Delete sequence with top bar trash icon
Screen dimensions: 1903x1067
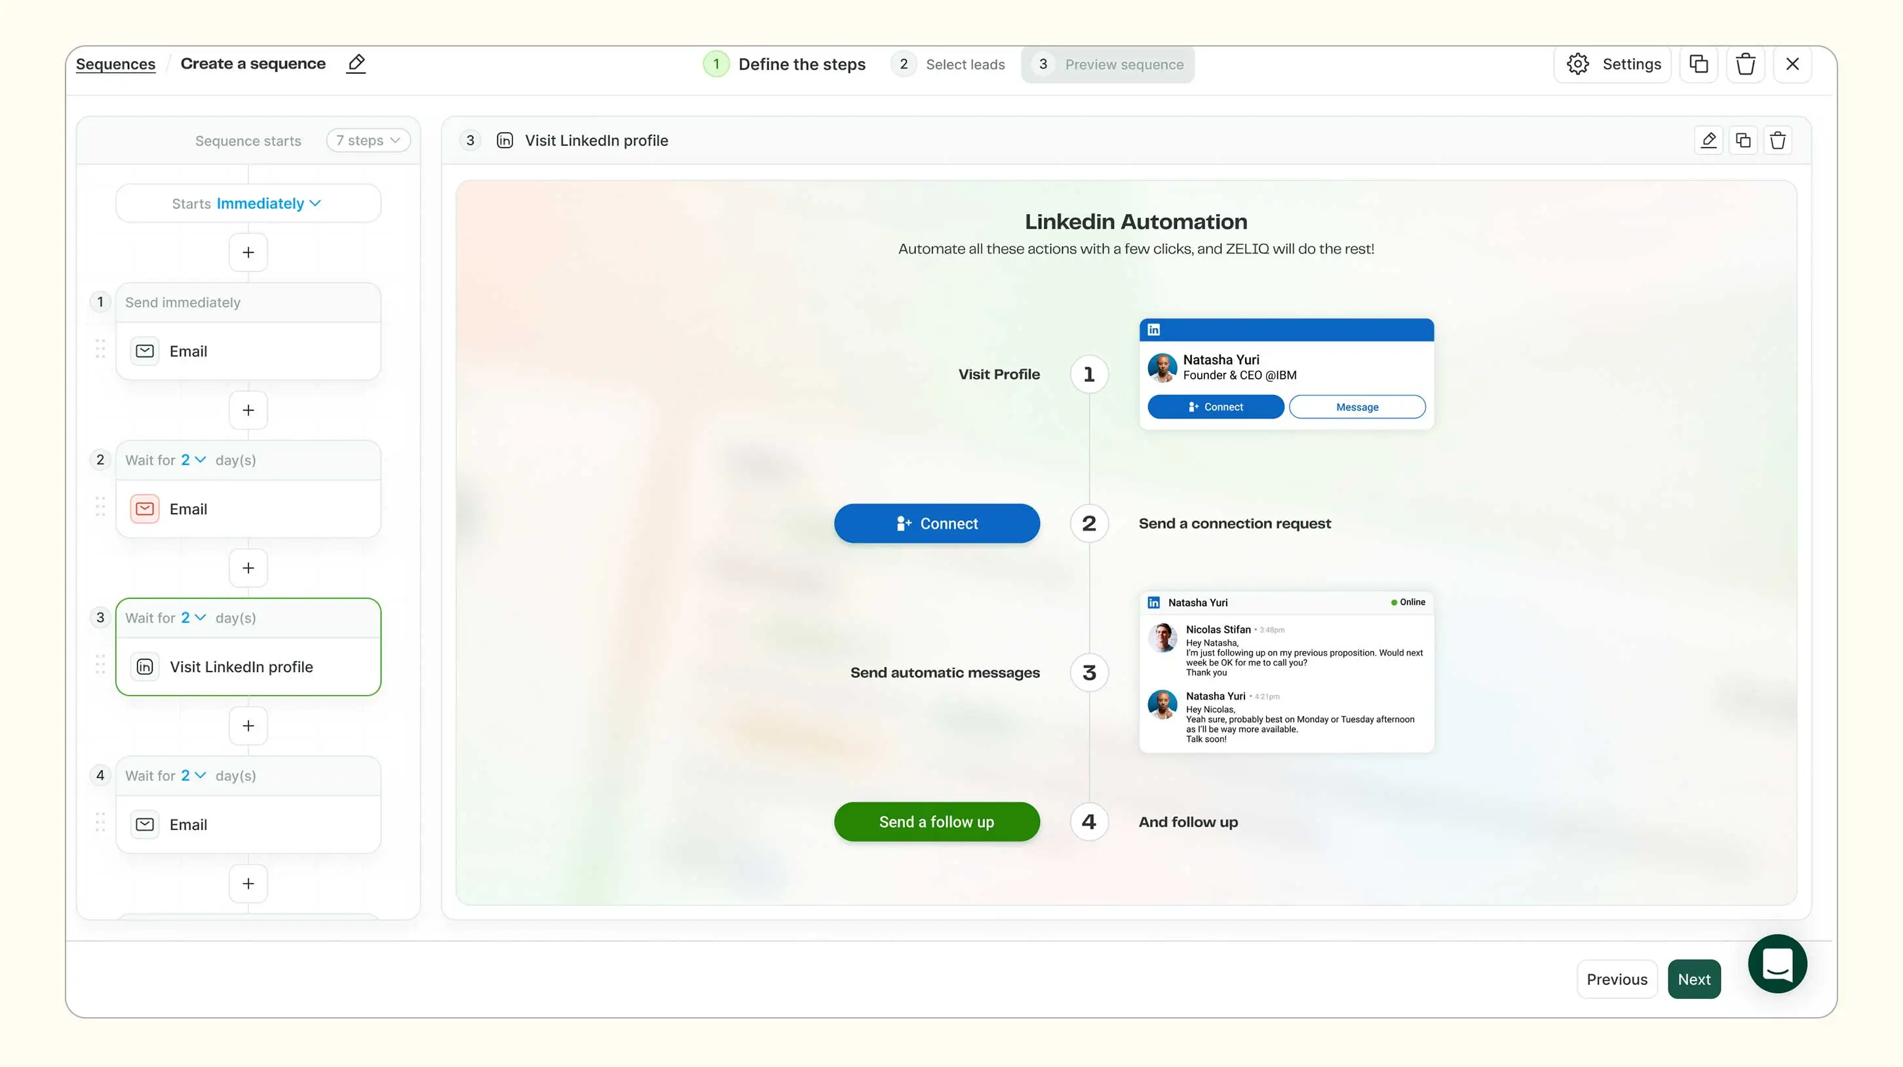(x=1745, y=64)
